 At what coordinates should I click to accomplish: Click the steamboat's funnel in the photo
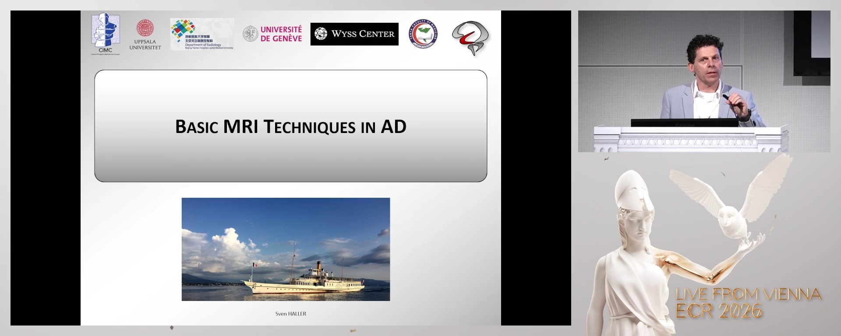(x=319, y=266)
